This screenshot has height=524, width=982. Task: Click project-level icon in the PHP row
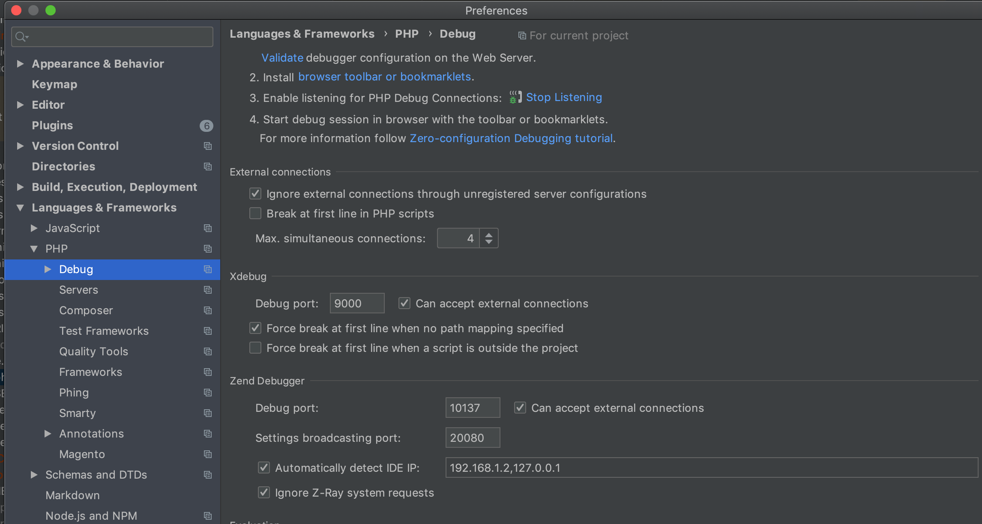point(208,249)
